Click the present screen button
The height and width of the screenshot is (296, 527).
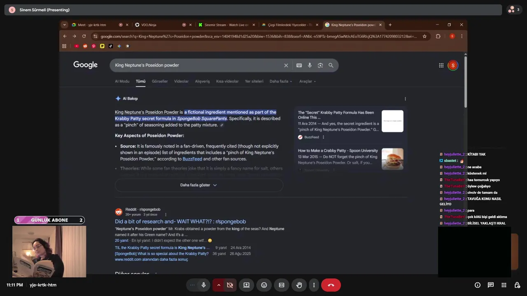pyautogui.click(x=246, y=285)
